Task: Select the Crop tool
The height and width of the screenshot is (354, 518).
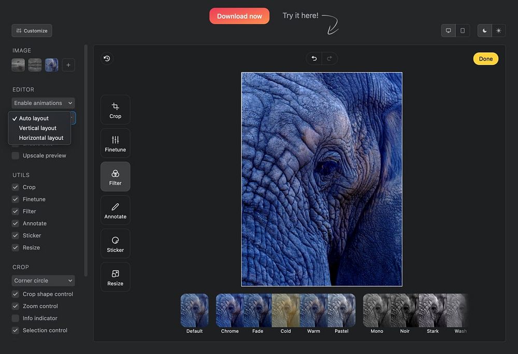Action: coord(115,110)
